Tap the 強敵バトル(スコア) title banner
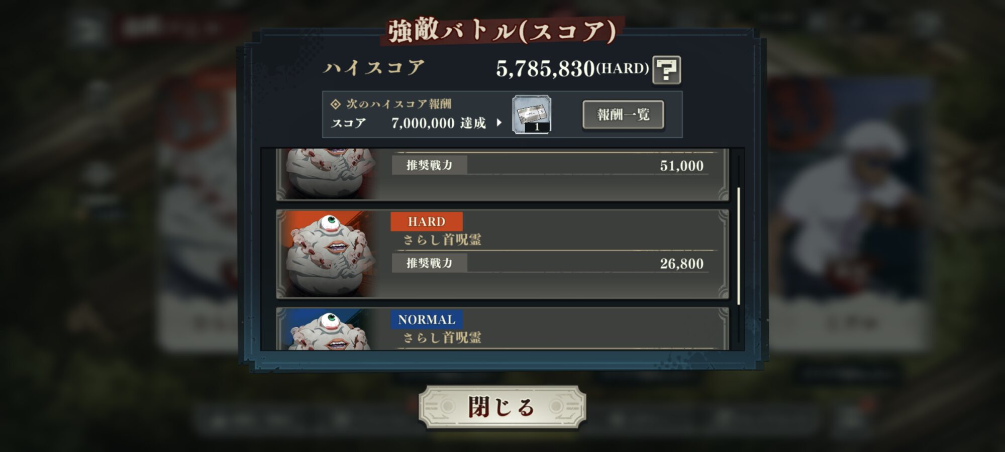 502,31
